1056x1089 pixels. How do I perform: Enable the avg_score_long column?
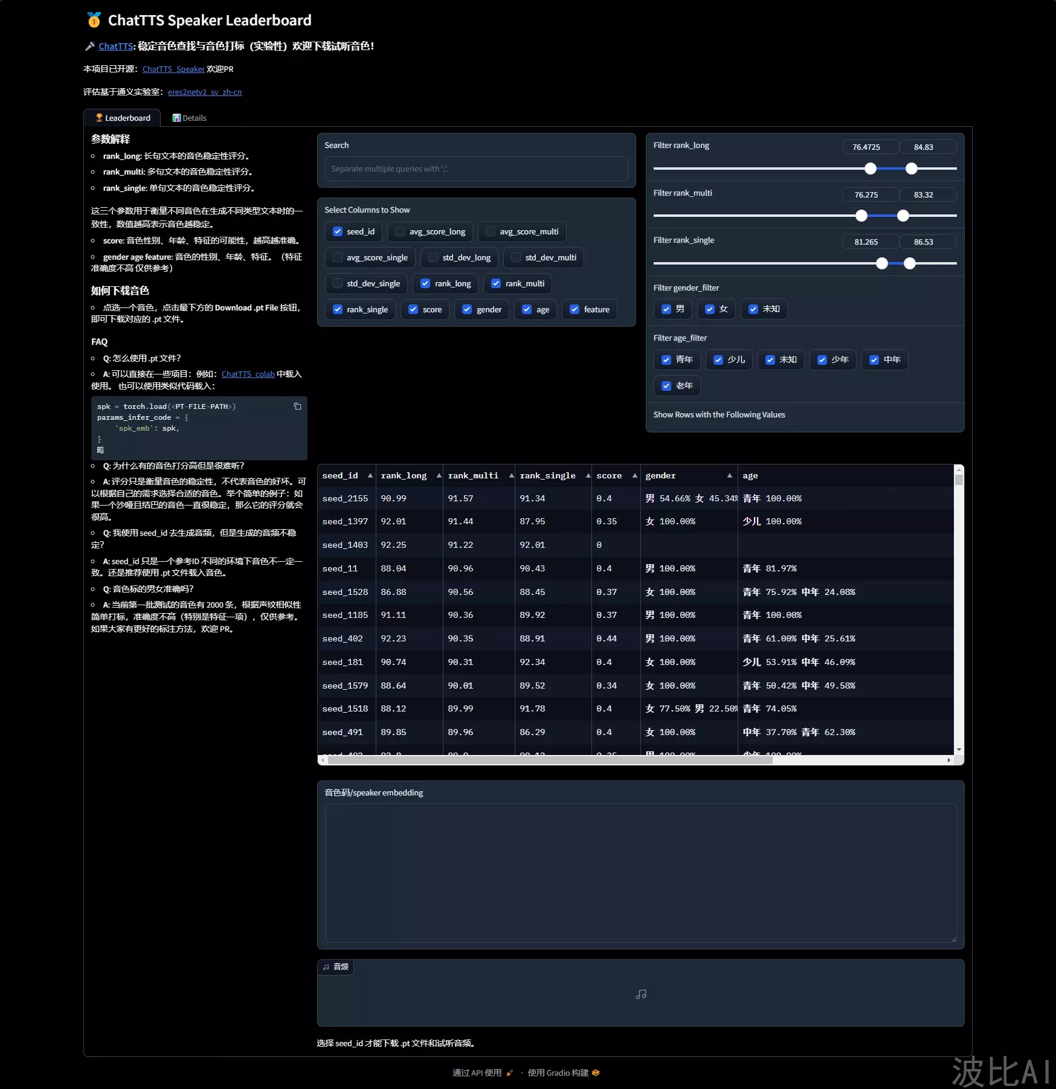[400, 232]
